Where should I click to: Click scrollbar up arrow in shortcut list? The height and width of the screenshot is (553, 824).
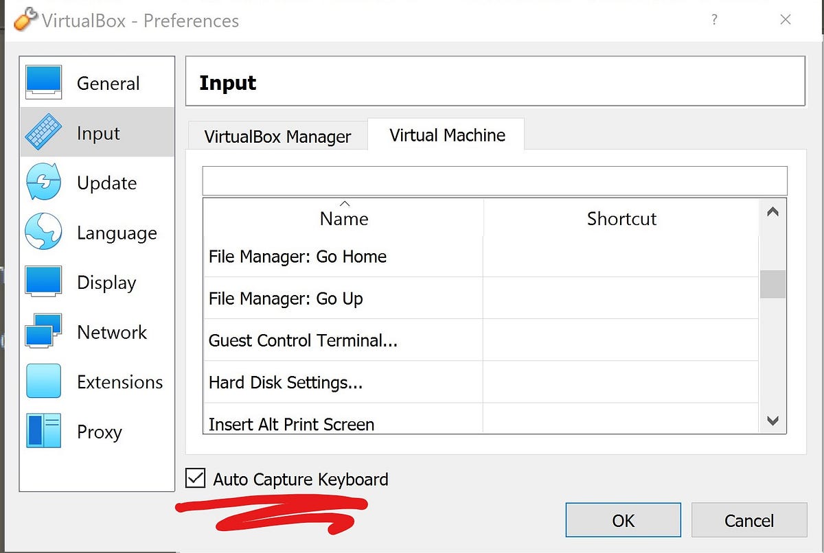click(772, 212)
